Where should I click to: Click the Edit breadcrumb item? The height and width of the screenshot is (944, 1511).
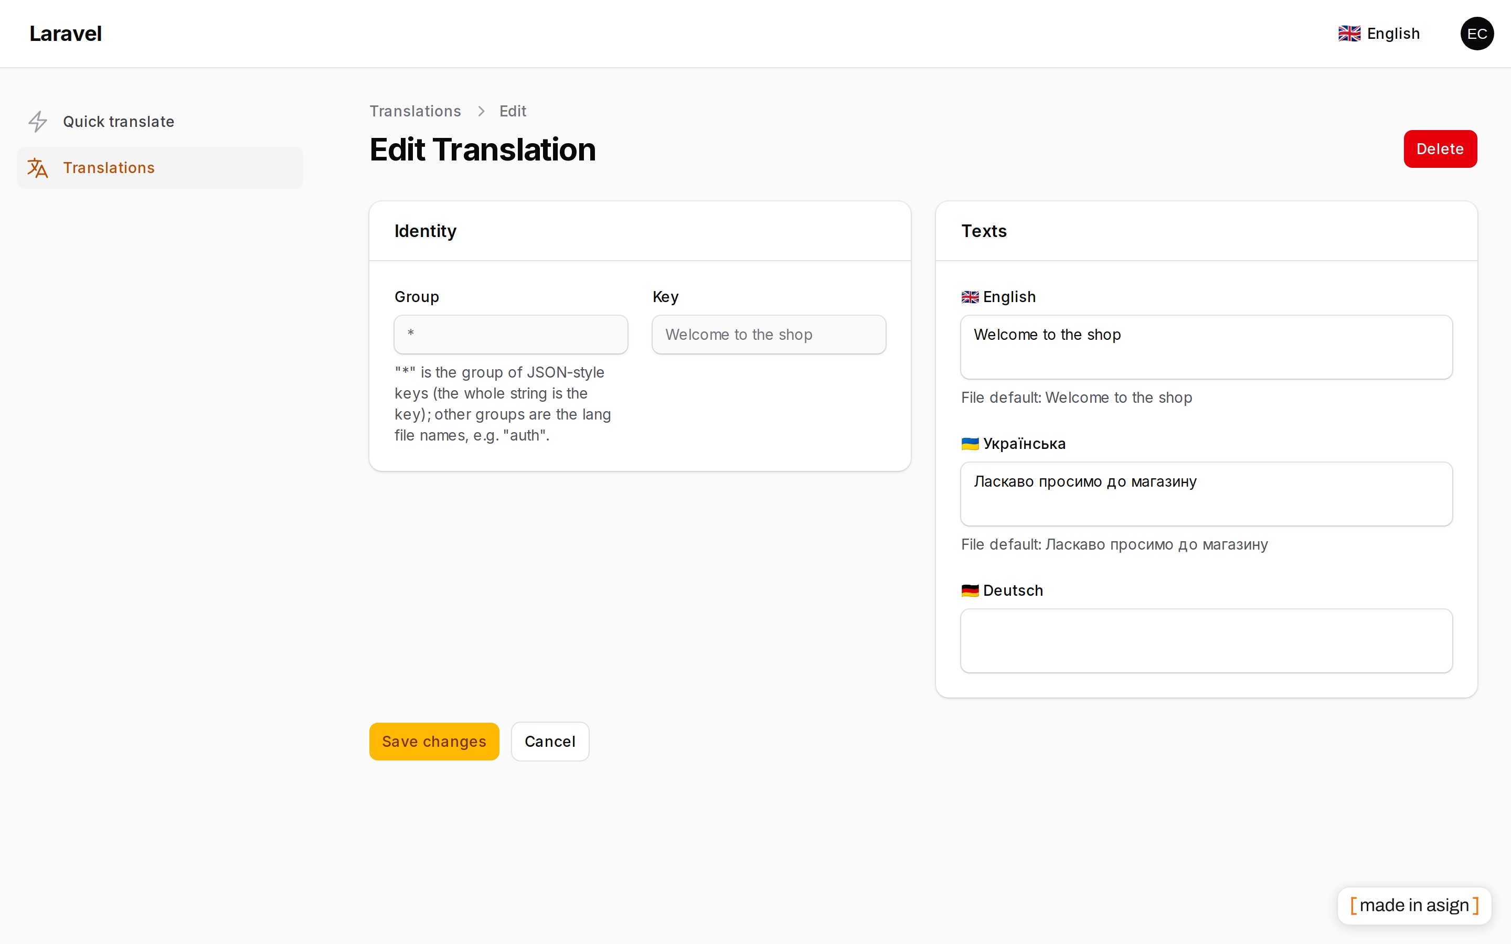coord(513,111)
